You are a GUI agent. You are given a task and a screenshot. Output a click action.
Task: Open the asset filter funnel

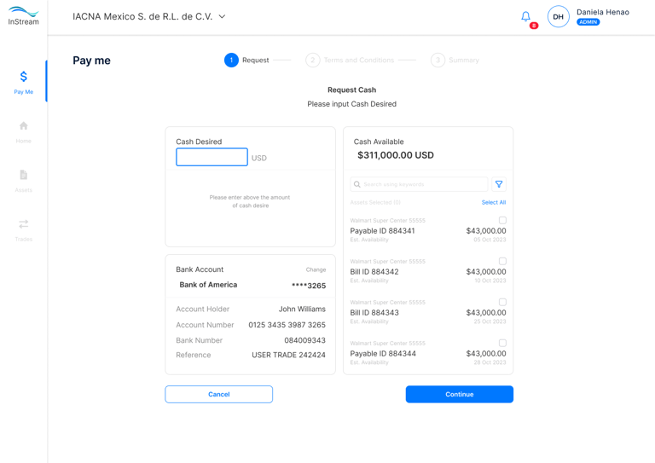pyautogui.click(x=499, y=184)
